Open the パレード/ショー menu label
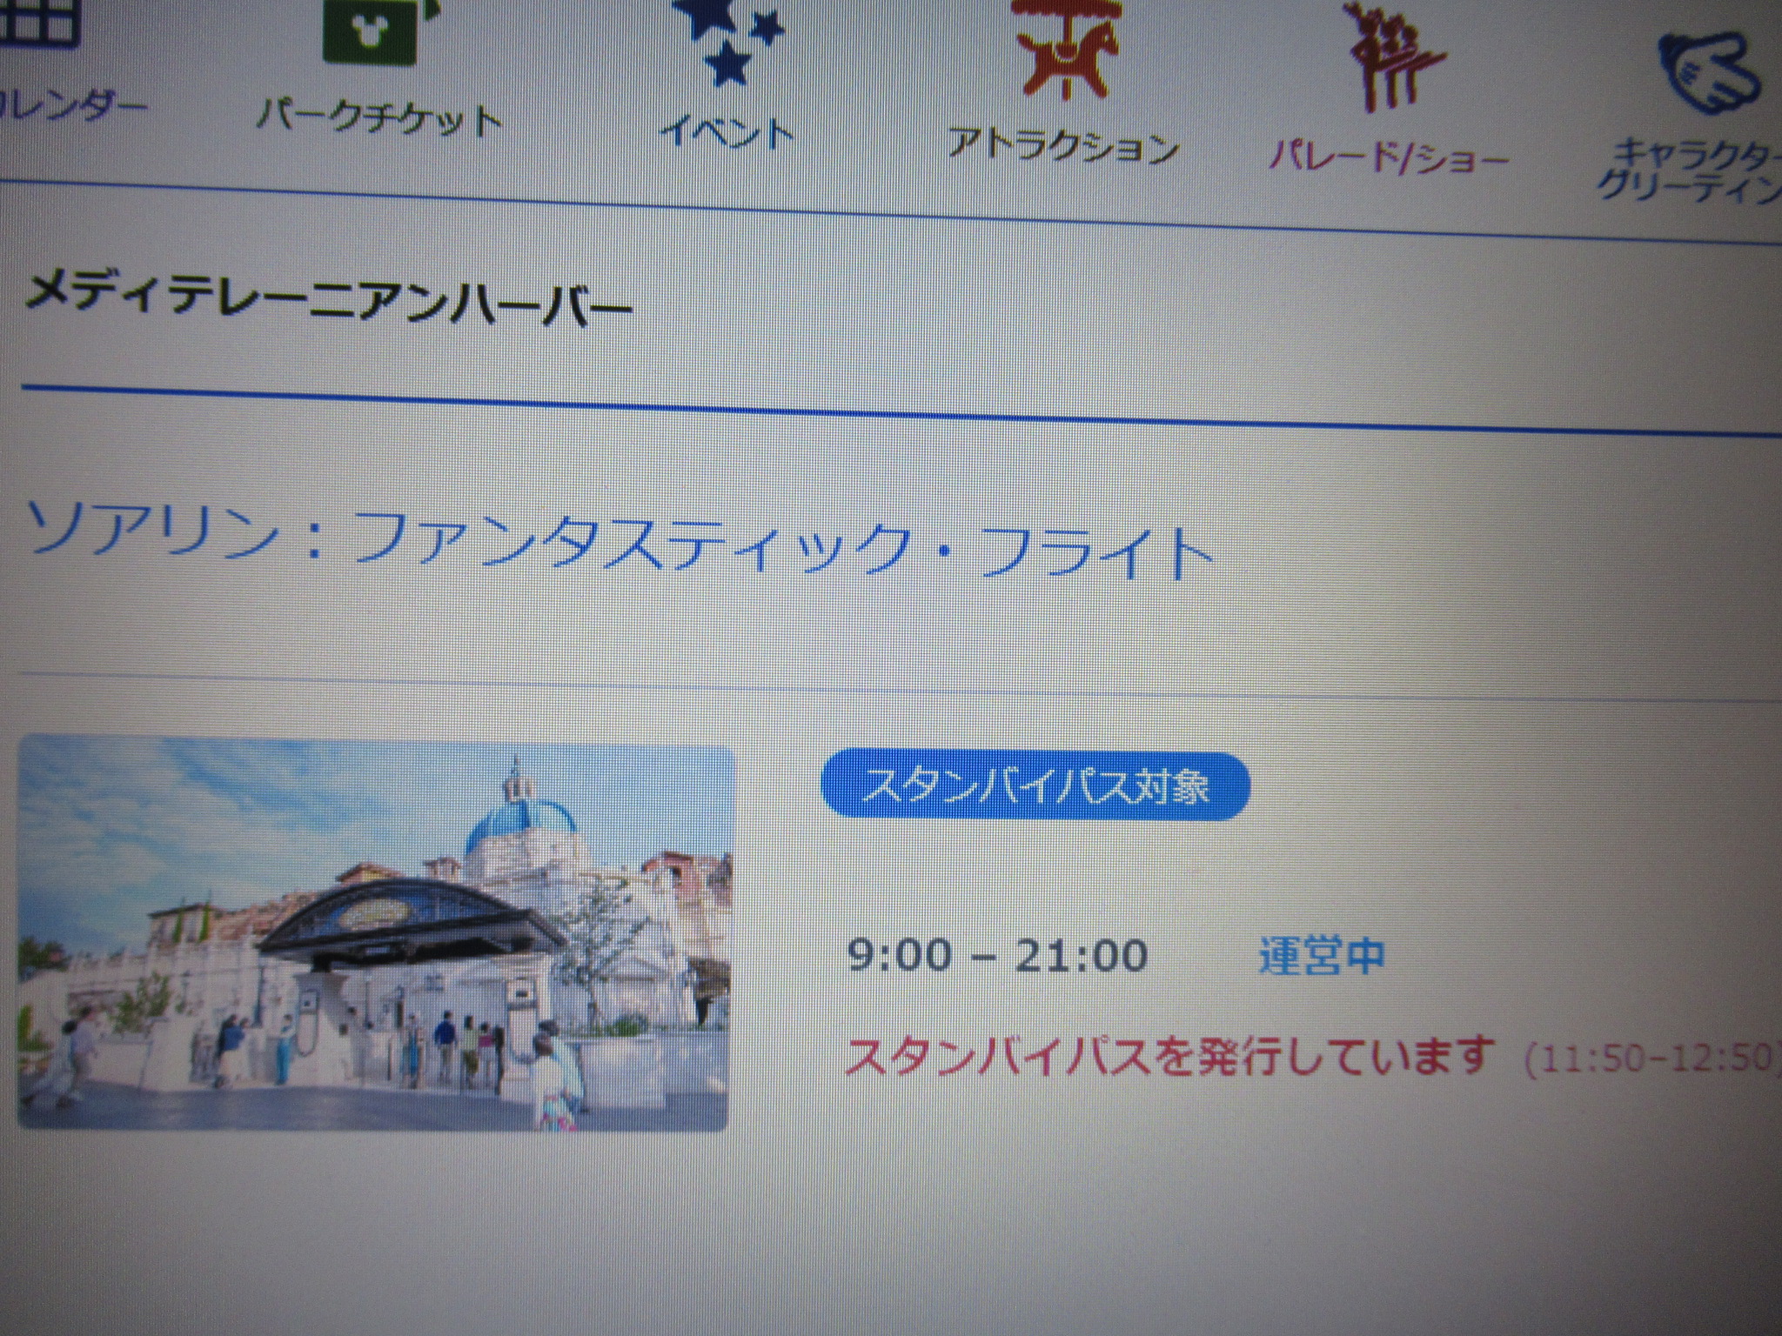Viewport: 1782px width, 1336px height. pos(1388,159)
